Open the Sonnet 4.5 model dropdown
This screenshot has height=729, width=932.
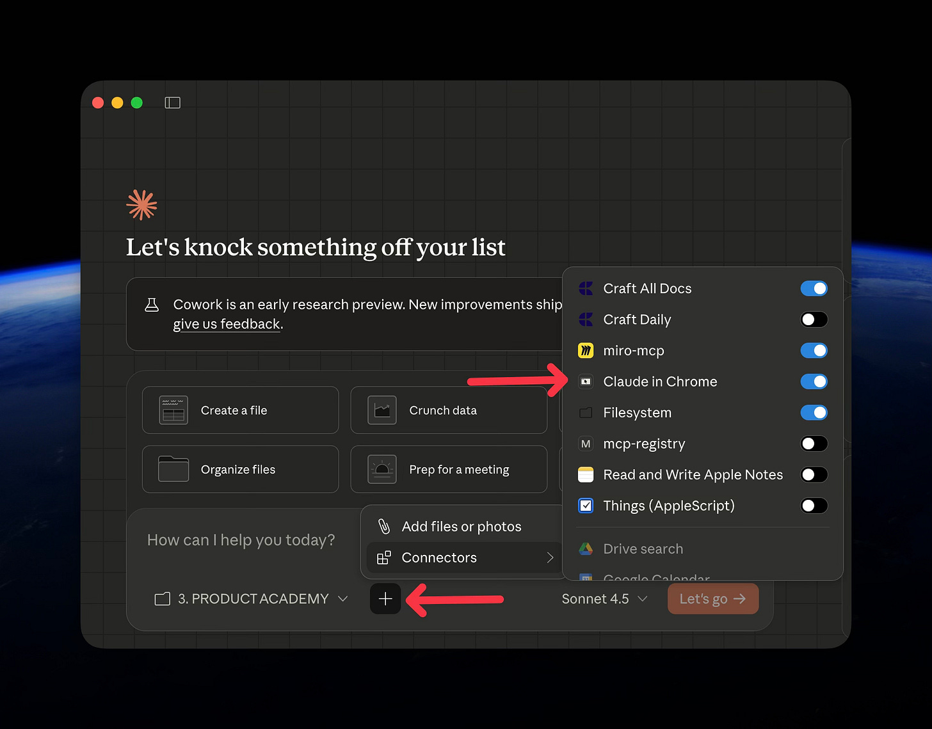coord(605,599)
